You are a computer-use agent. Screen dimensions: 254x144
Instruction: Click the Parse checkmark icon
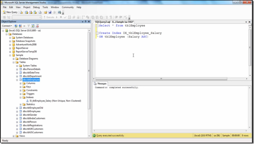coord(65,17)
